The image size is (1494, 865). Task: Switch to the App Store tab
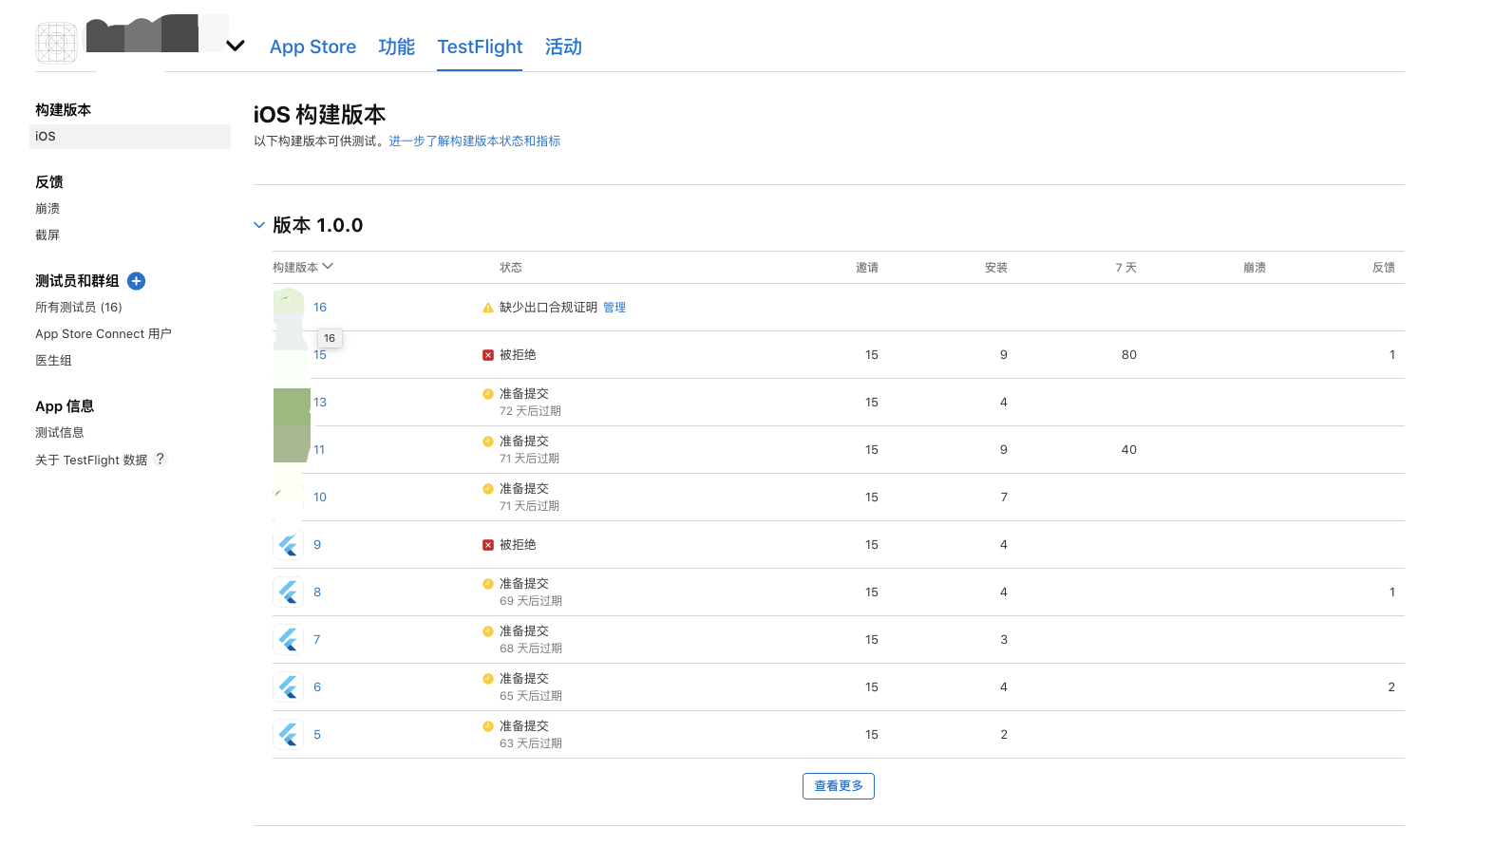[x=312, y=47]
